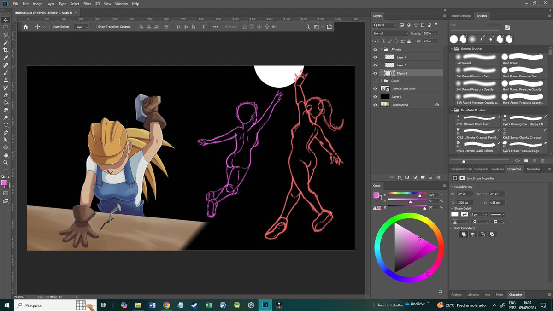
Task: Show the Paper group
Action: pyautogui.click(x=375, y=81)
